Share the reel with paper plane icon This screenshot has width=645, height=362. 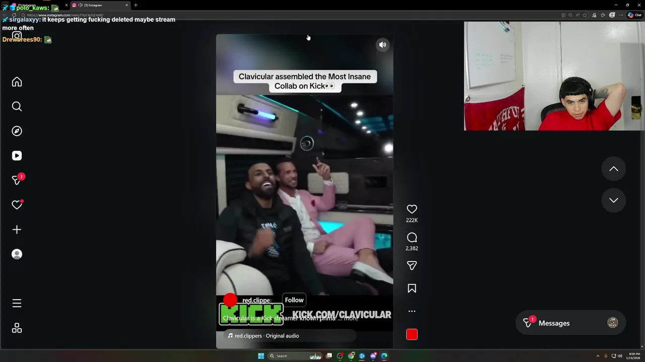pyautogui.click(x=412, y=265)
